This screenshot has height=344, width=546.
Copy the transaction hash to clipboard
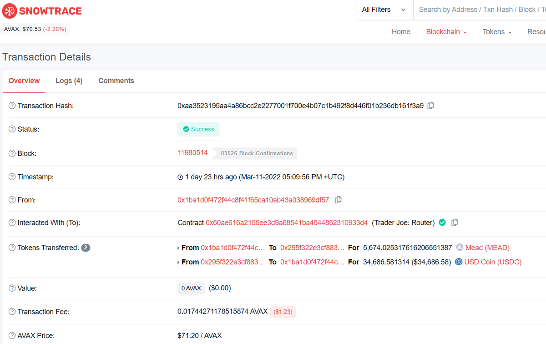tap(431, 106)
